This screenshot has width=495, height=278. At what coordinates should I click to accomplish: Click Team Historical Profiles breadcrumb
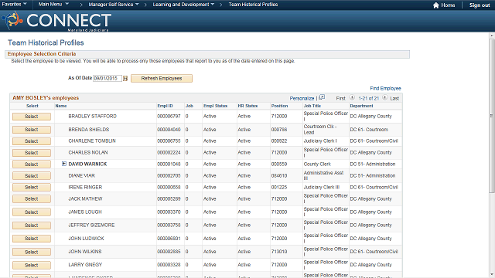[253, 5]
